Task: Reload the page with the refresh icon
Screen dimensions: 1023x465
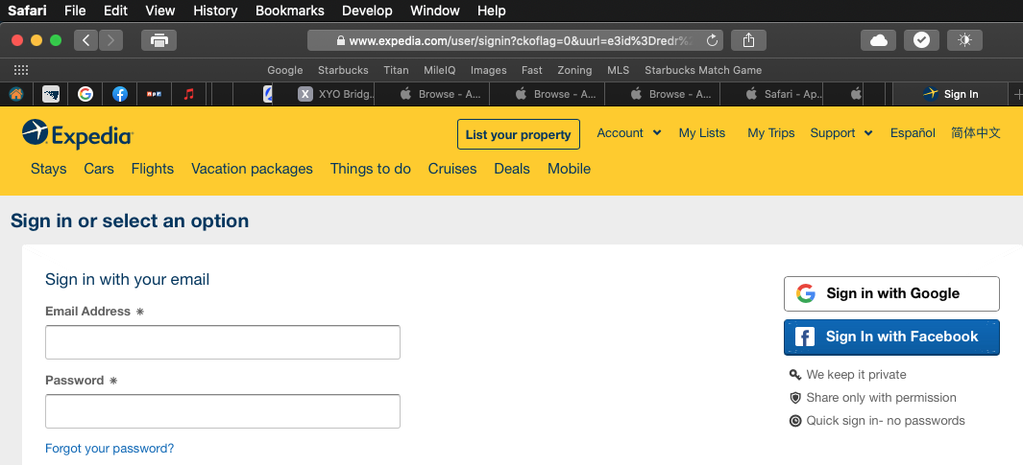Action: pos(712,40)
